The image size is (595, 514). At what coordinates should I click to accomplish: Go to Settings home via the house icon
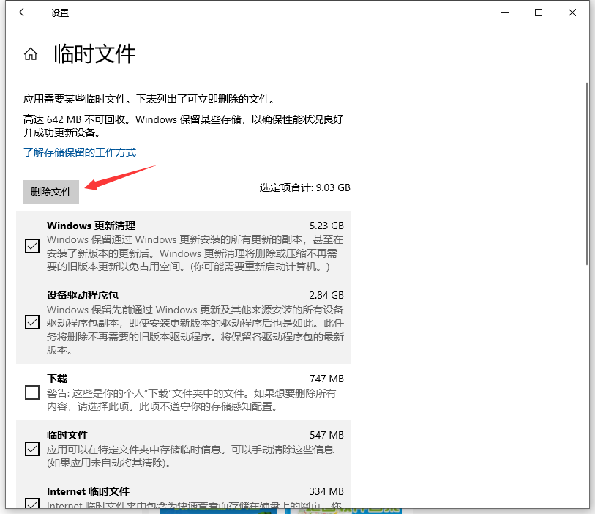[x=31, y=54]
